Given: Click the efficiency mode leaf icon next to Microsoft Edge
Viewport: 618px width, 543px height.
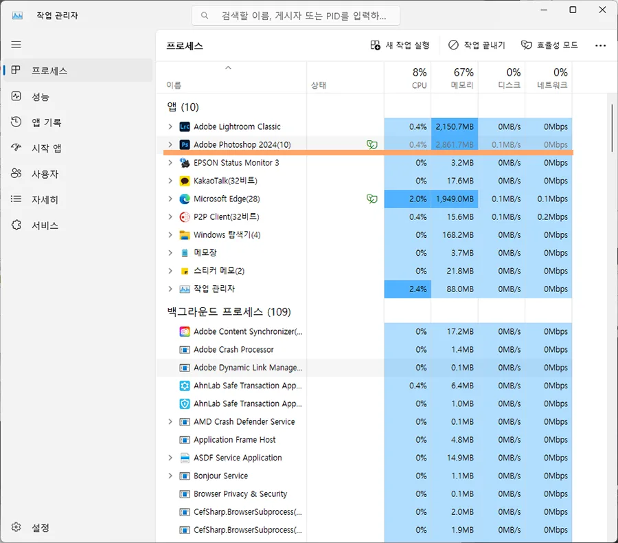Looking at the screenshot, I should point(371,199).
